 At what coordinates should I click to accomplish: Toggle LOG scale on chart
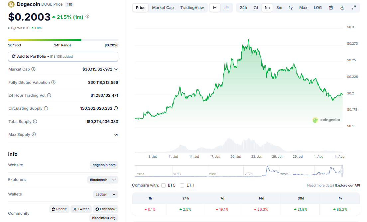(x=317, y=8)
